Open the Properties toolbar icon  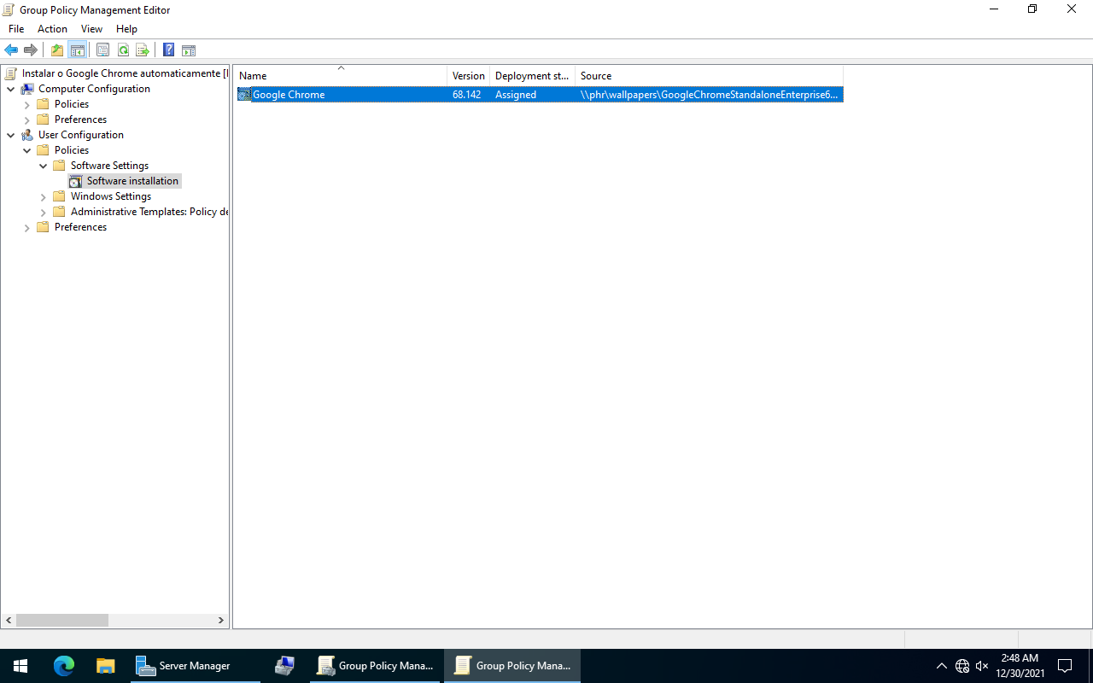tap(102, 50)
